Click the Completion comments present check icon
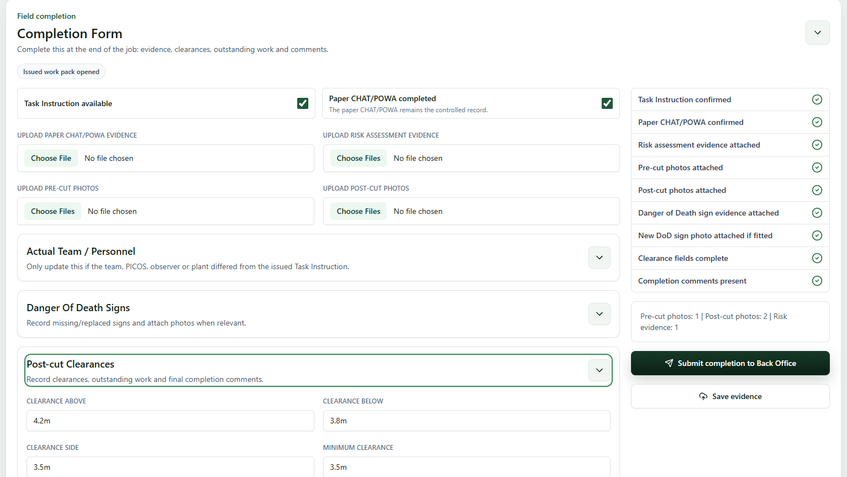 [817, 281]
